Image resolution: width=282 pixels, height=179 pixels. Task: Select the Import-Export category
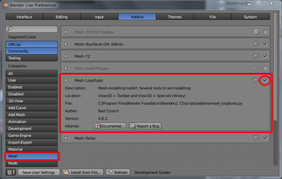tap(32, 142)
